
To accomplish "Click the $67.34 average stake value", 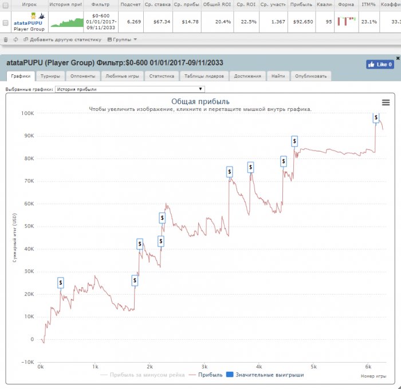I will pos(162,22).
